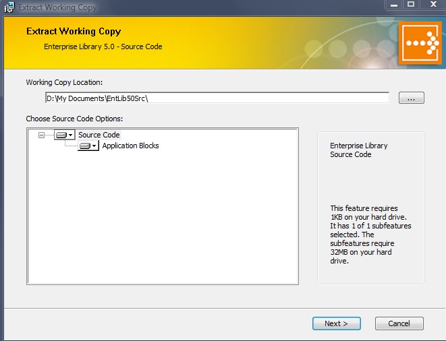This screenshot has height=341, width=446.
Task: Collapse the Source Code tree node
Action: click(x=41, y=135)
